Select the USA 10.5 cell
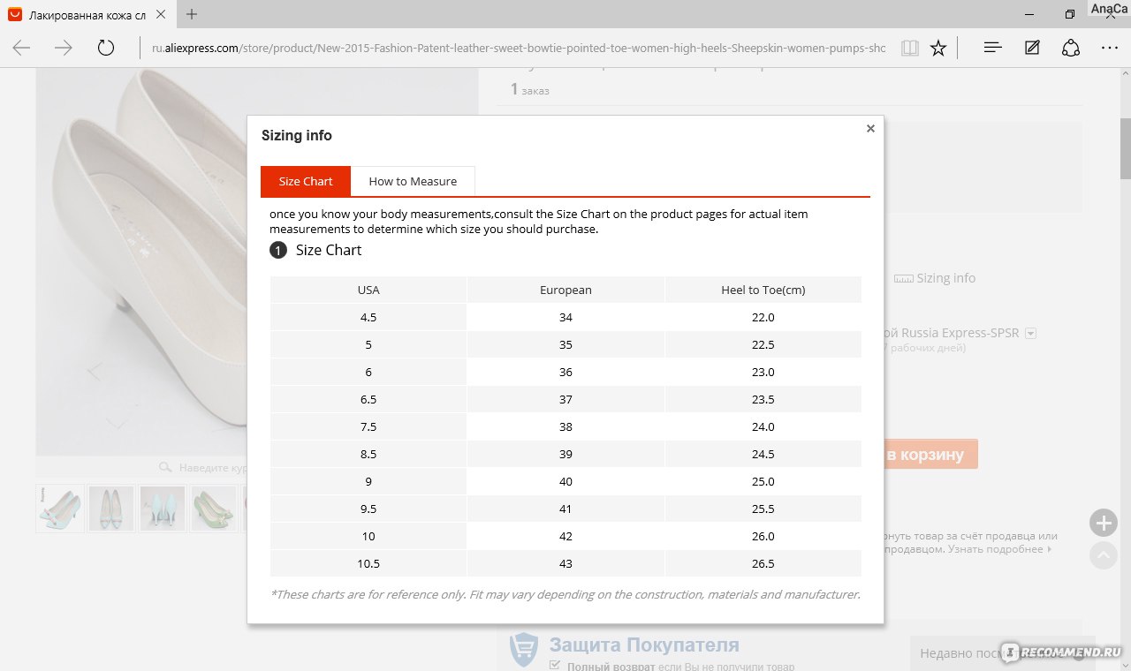This screenshot has height=671, width=1131. coord(368,563)
